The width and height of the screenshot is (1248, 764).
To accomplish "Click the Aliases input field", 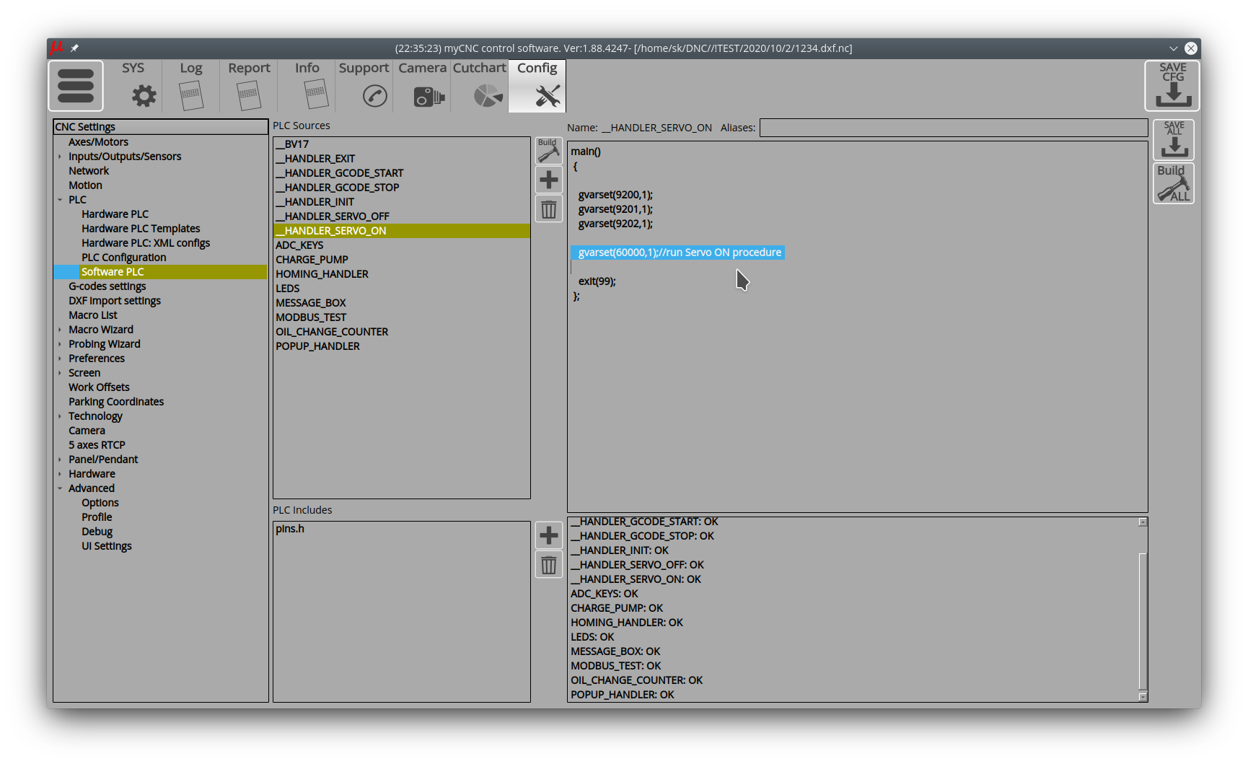I will click(x=953, y=128).
